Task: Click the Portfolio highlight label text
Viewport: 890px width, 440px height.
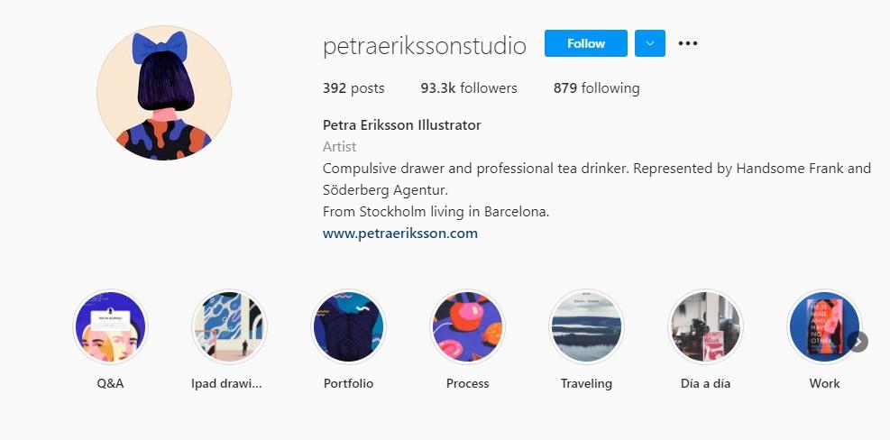Action: click(348, 383)
